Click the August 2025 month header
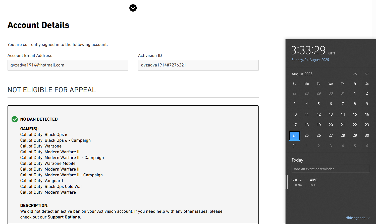The width and height of the screenshot is (376, 224). coord(302,74)
